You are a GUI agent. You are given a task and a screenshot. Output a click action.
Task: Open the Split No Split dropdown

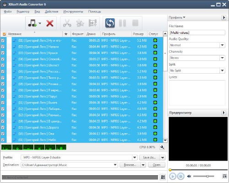point(222,70)
